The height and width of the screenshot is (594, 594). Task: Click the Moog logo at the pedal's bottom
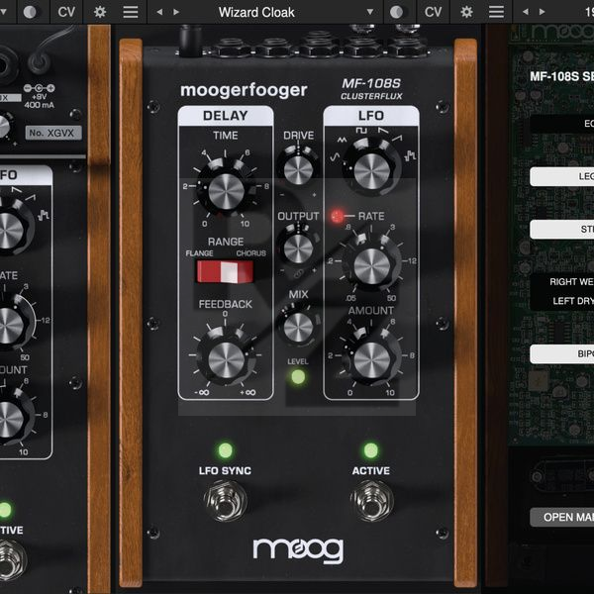pyautogui.click(x=298, y=549)
